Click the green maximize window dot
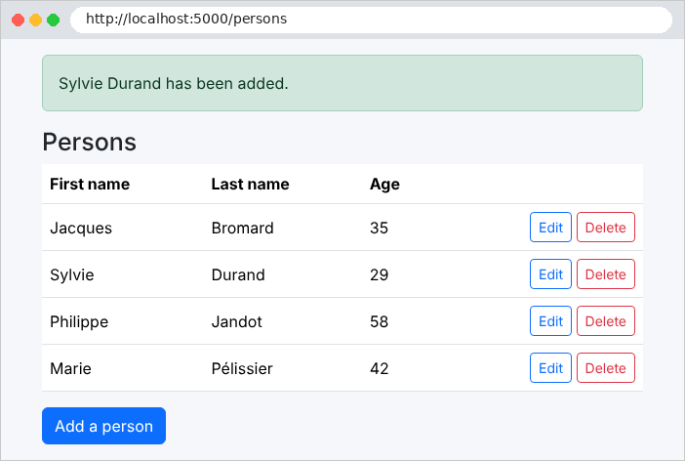Screen dimensions: 685x461 [x=54, y=20]
